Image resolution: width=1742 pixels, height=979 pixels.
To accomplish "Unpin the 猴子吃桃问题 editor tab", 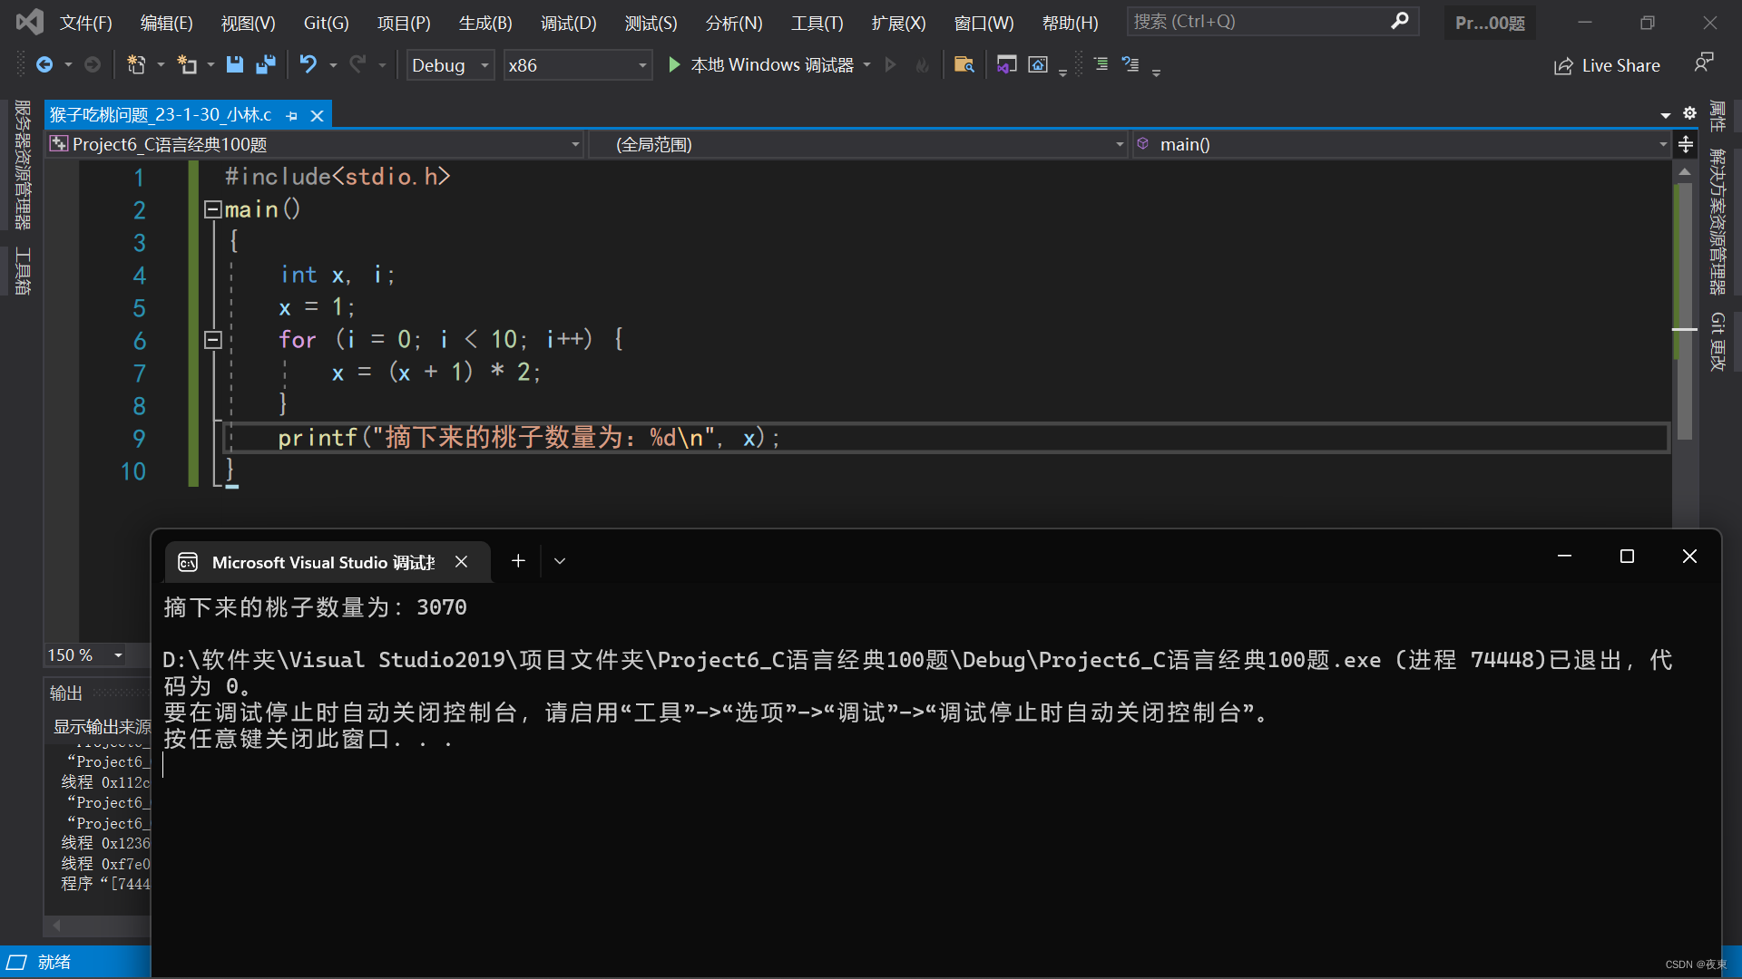I will click(x=291, y=115).
